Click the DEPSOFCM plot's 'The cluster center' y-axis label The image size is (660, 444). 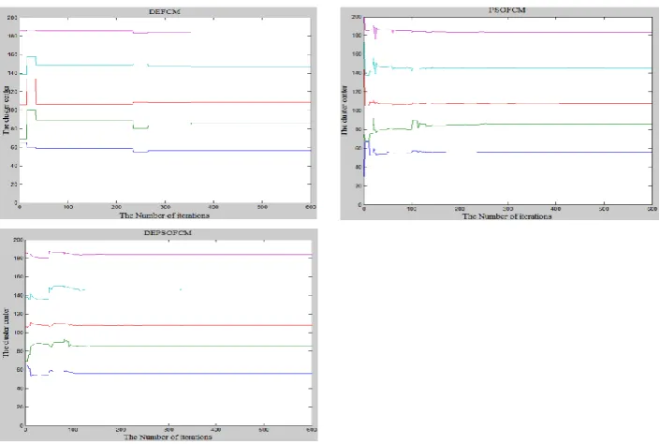click(6, 333)
